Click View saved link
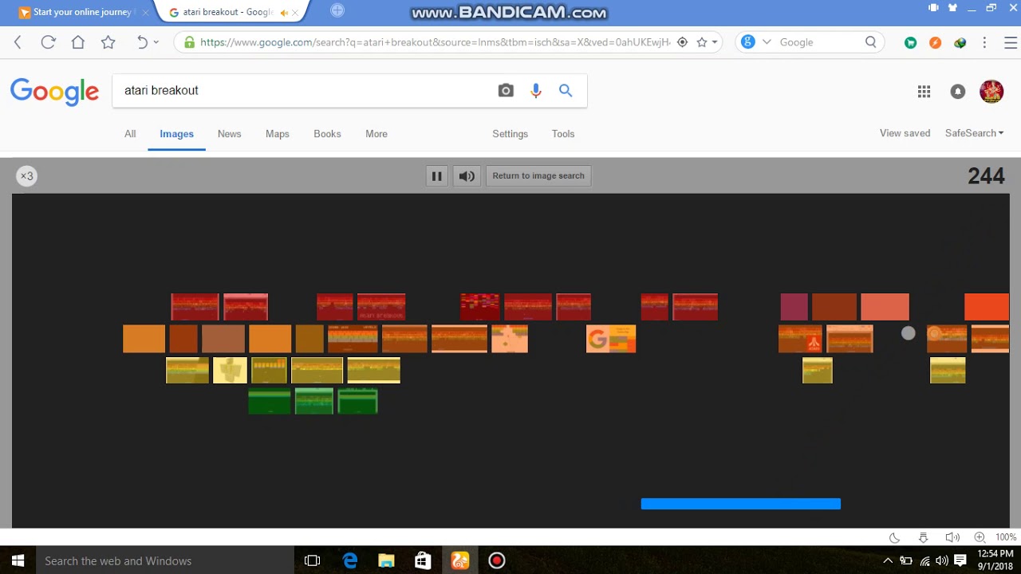Screen dimensions: 1021x574 pyautogui.click(x=905, y=133)
